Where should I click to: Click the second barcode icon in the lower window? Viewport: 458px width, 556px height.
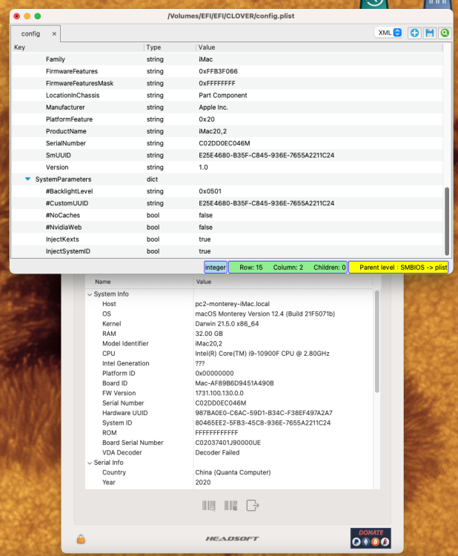click(230, 506)
